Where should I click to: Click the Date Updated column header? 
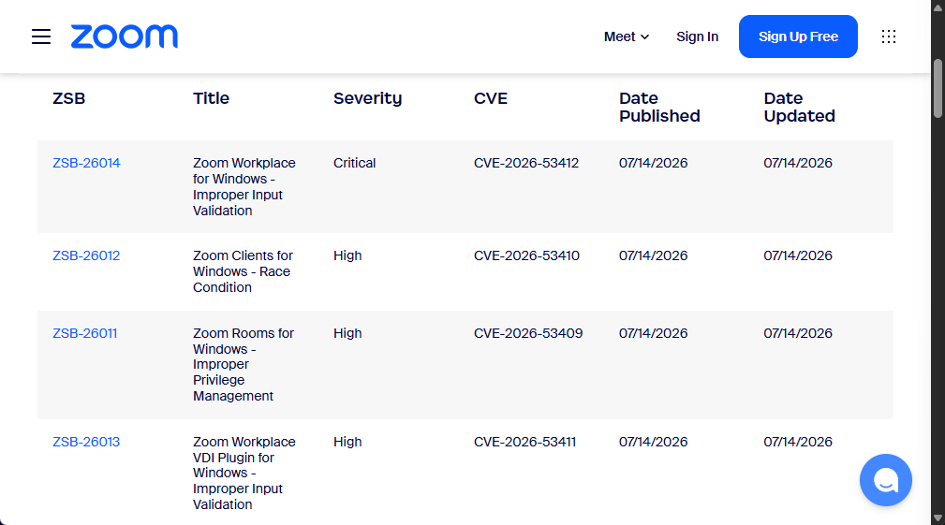click(799, 108)
